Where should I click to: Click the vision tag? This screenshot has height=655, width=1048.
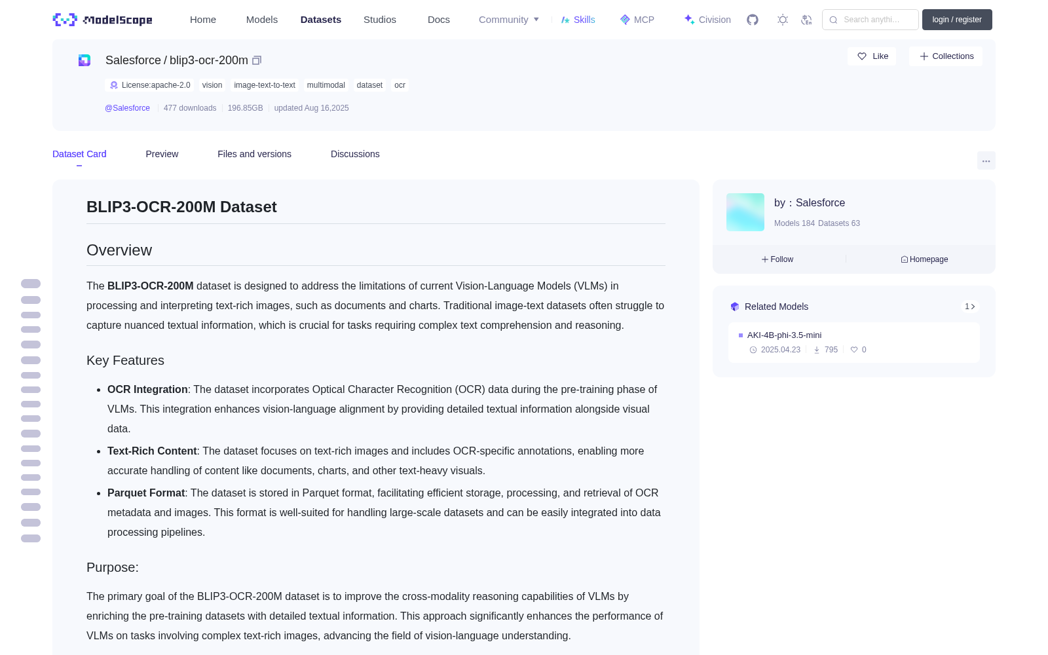pos(212,85)
